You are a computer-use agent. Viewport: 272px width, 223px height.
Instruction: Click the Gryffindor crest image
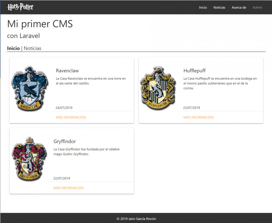29,159
